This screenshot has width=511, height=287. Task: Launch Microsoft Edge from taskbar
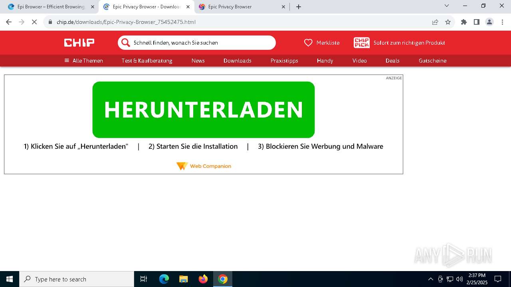[x=164, y=279]
